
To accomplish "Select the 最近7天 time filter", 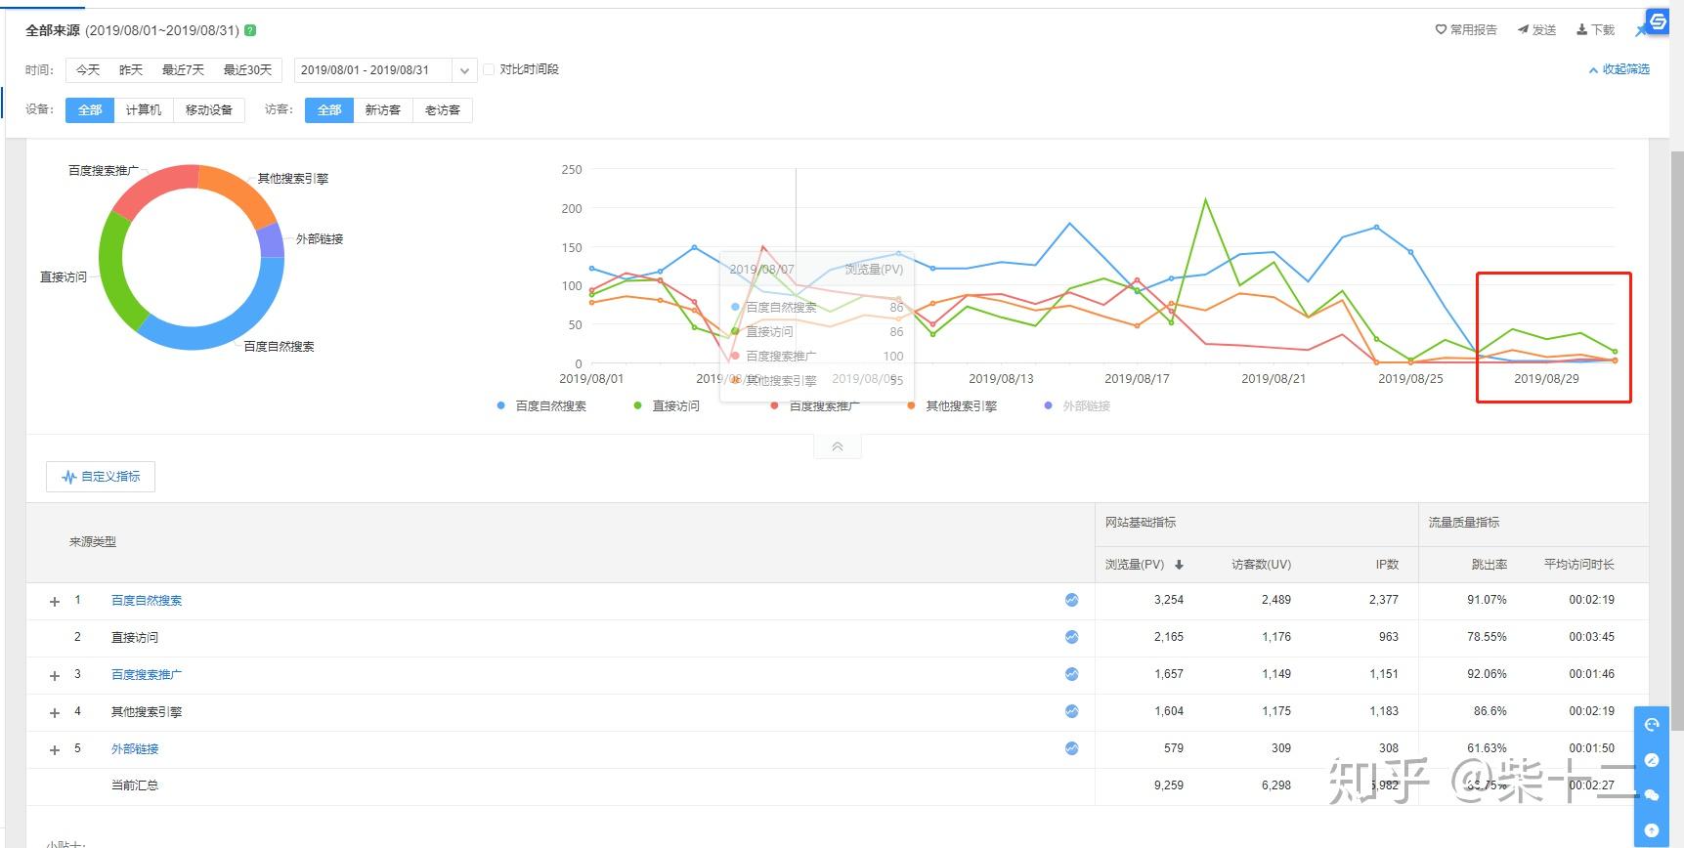I will coord(183,70).
